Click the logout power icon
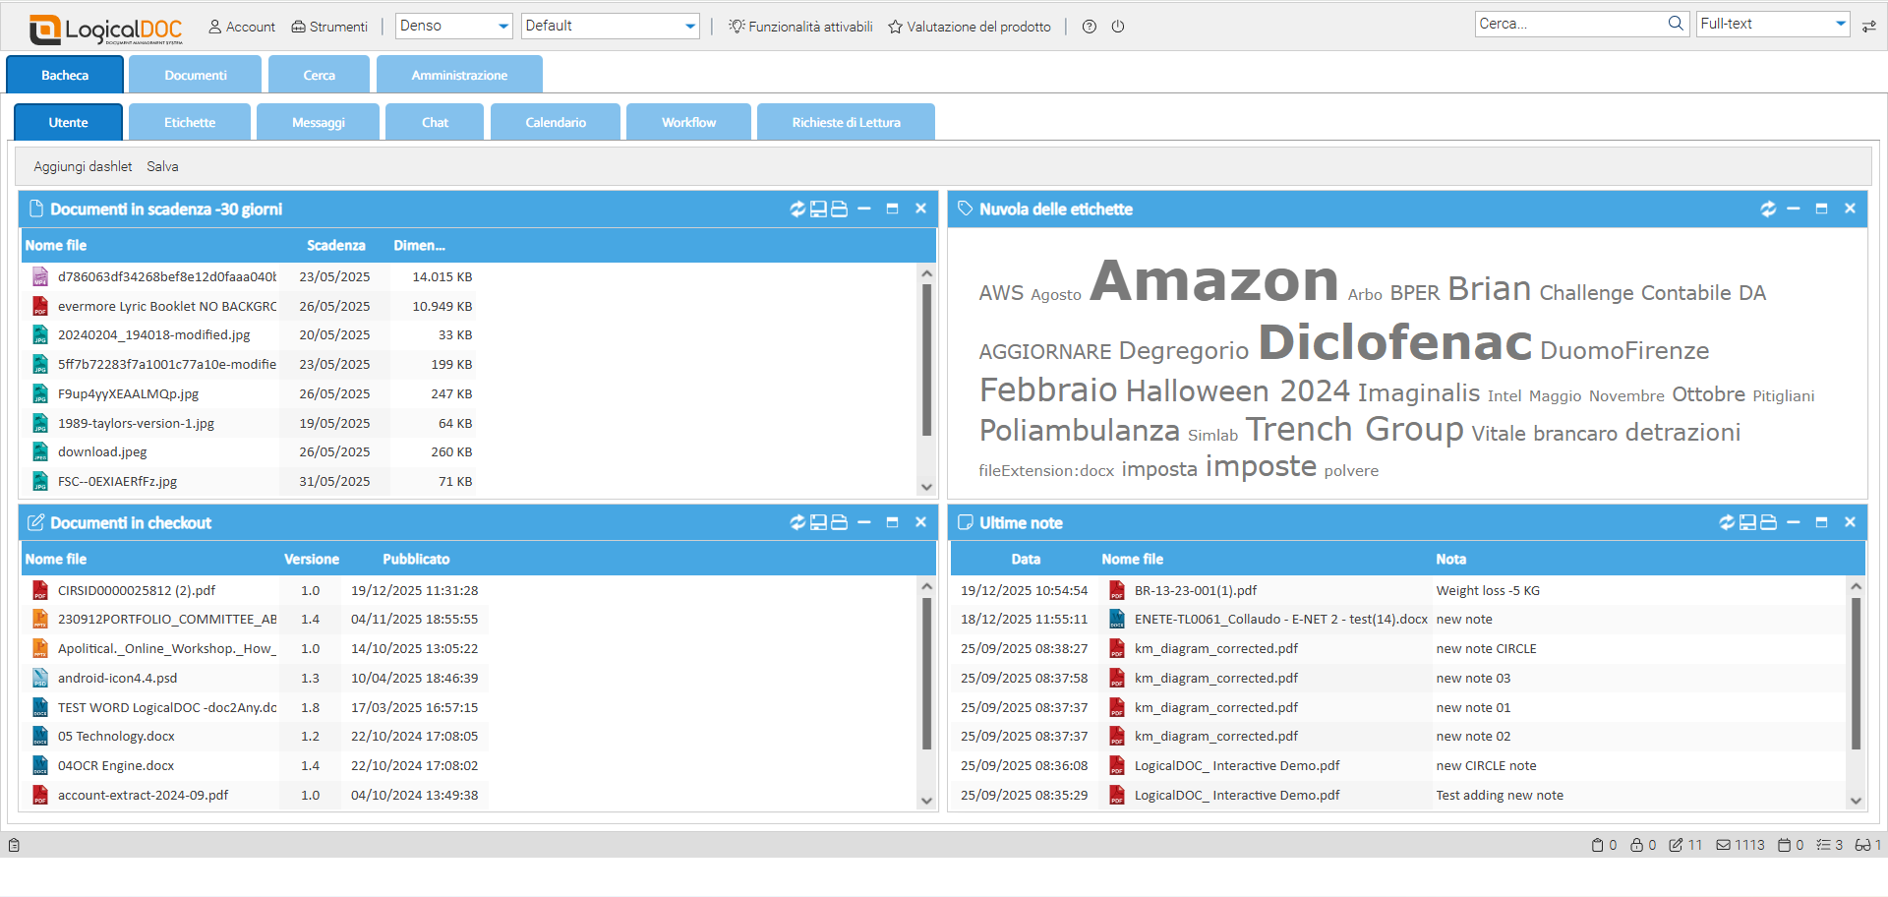The height and width of the screenshot is (897, 1888). pos(1118,27)
